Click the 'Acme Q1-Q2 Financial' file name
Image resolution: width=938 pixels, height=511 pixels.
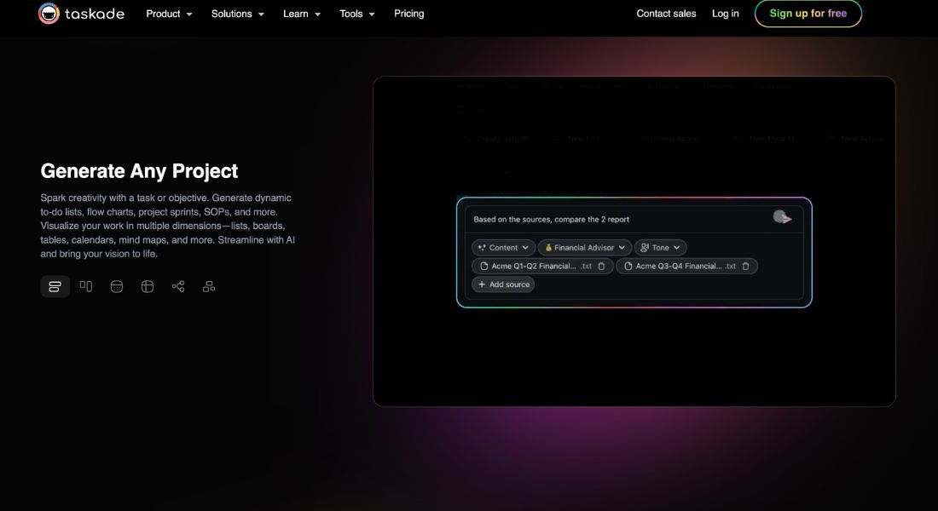pos(534,266)
